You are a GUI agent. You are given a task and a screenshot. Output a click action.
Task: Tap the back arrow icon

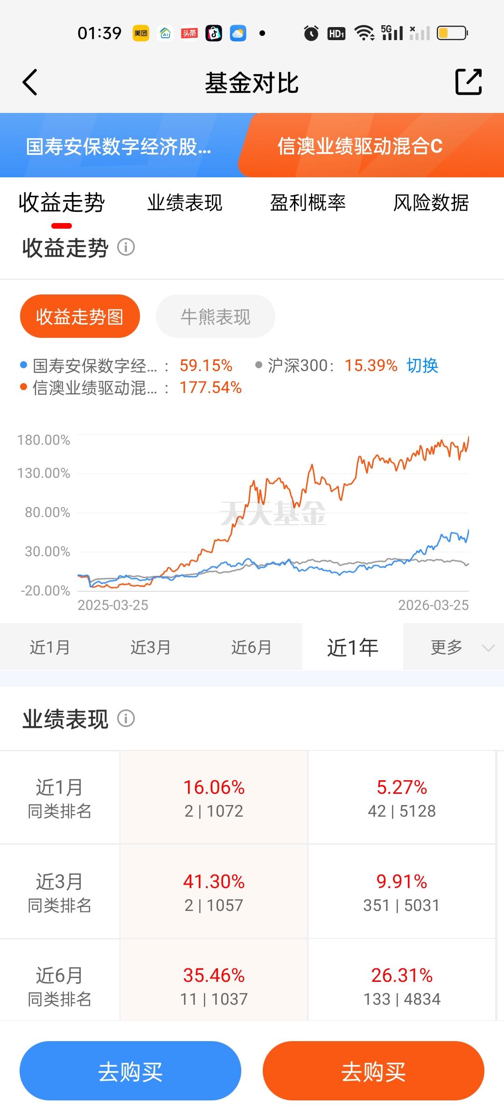click(30, 83)
